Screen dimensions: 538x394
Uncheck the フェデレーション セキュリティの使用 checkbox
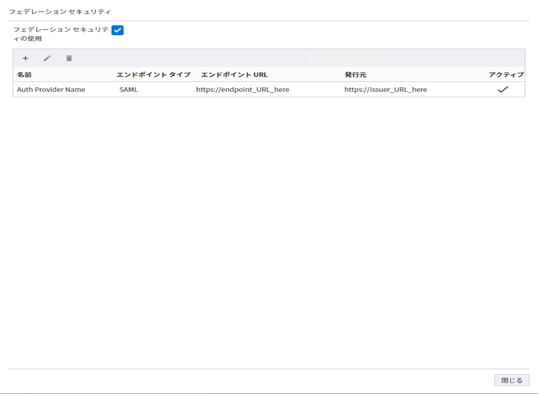(117, 30)
